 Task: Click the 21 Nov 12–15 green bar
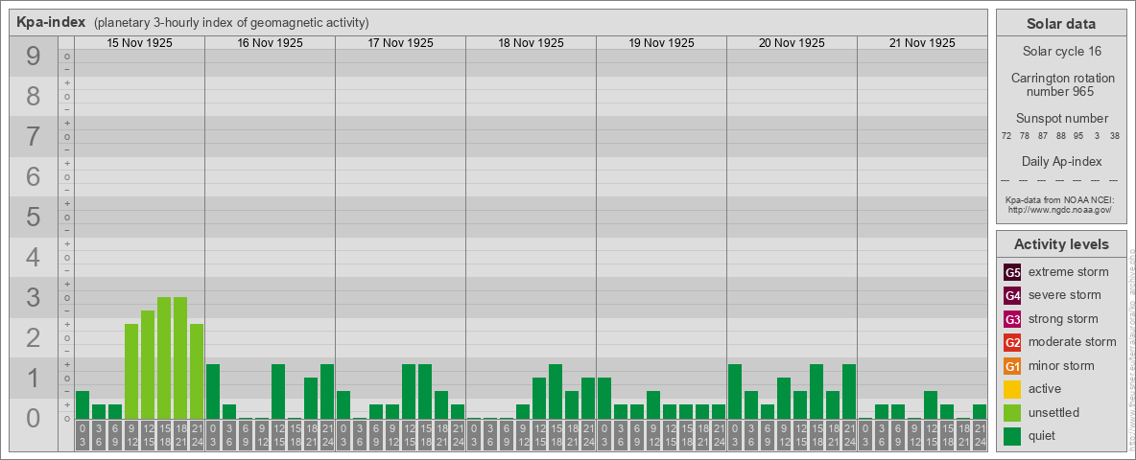tap(931, 405)
